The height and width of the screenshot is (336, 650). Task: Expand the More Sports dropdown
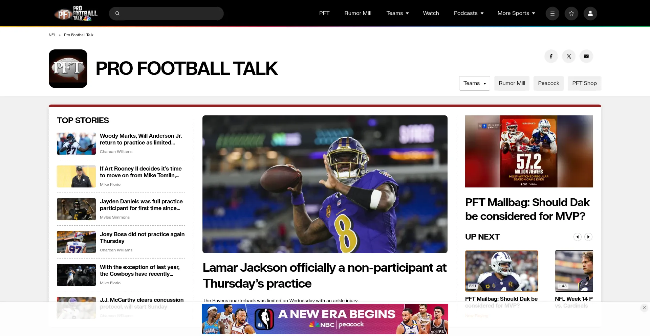click(516, 13)
